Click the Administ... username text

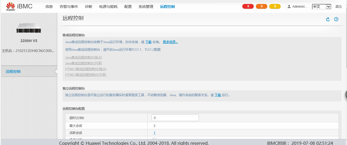300,7
